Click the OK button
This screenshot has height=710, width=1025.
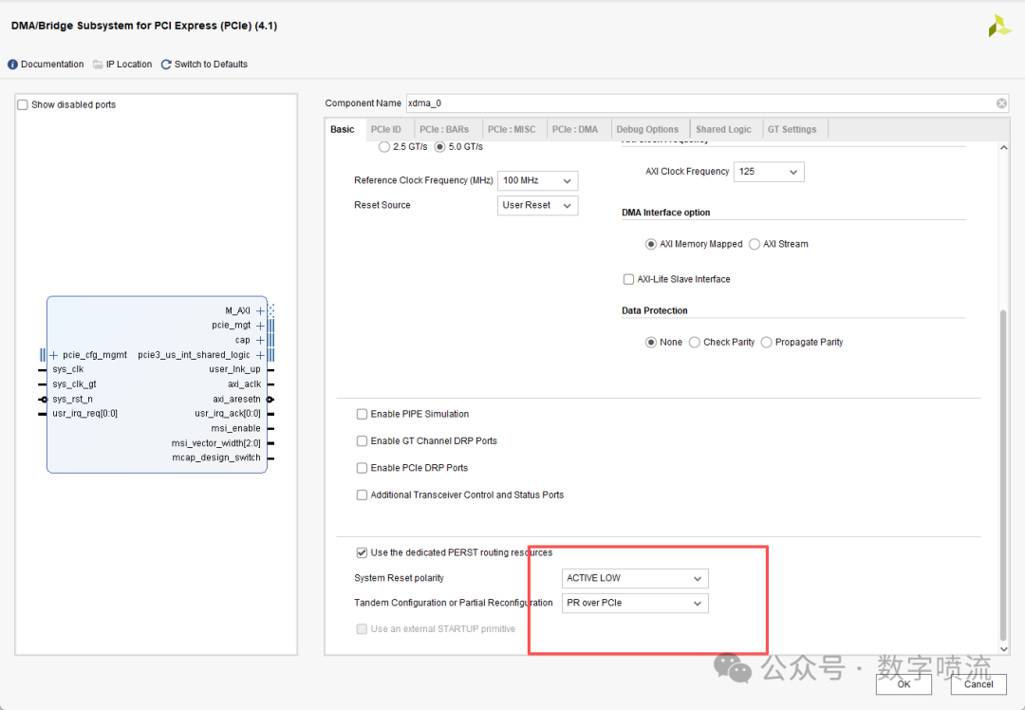click(904, 684)
